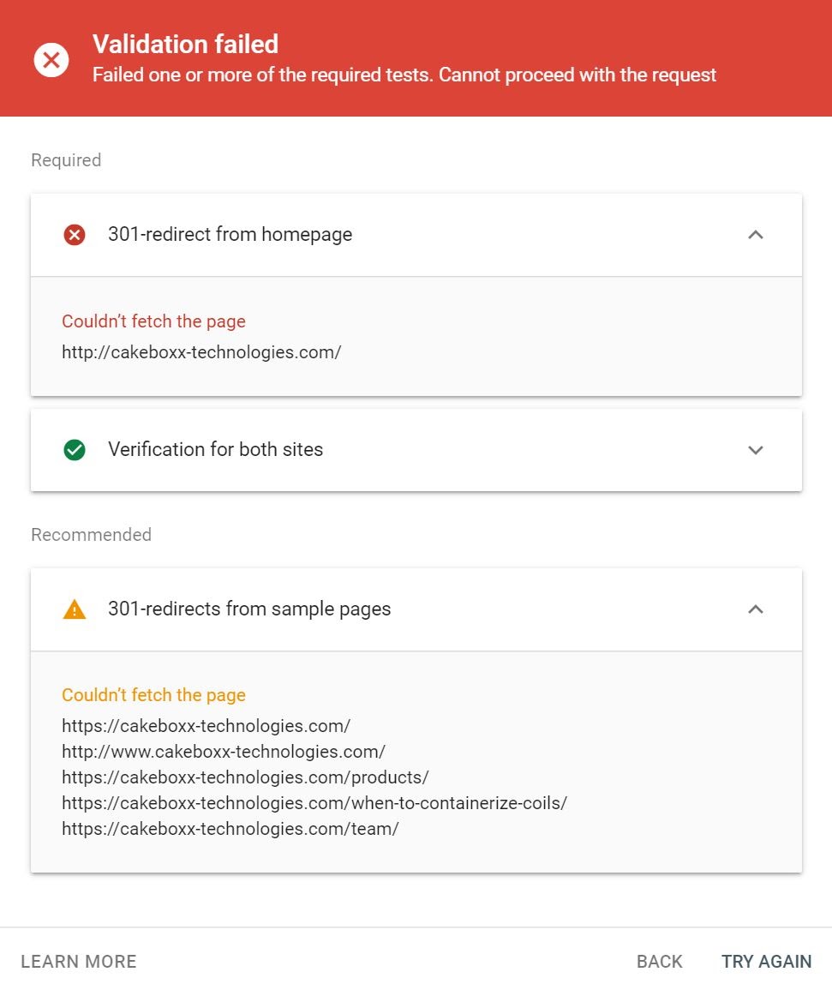Click the orange warning triangle icon
The image size is (832, 990).
tap(75, 609)
